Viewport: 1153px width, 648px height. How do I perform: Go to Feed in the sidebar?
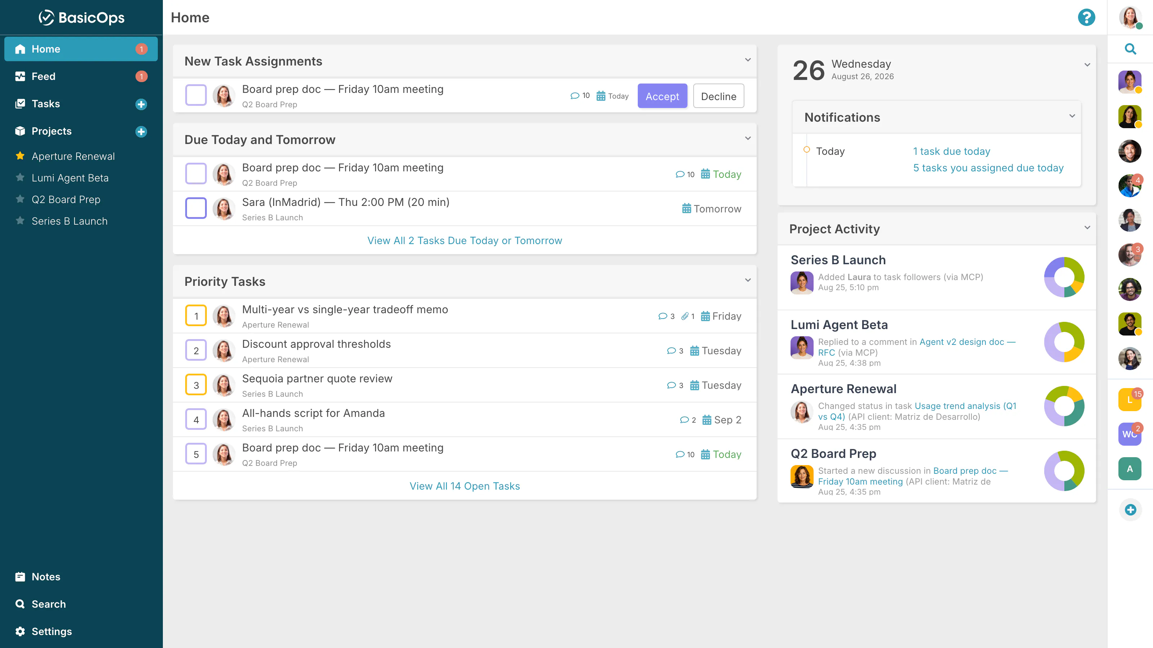click(81, 76)
